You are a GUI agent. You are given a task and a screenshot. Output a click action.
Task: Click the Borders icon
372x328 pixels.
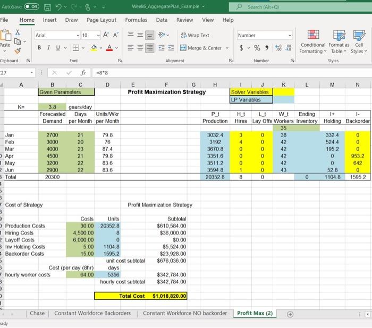pyautogui.click(x=75, y=48)
